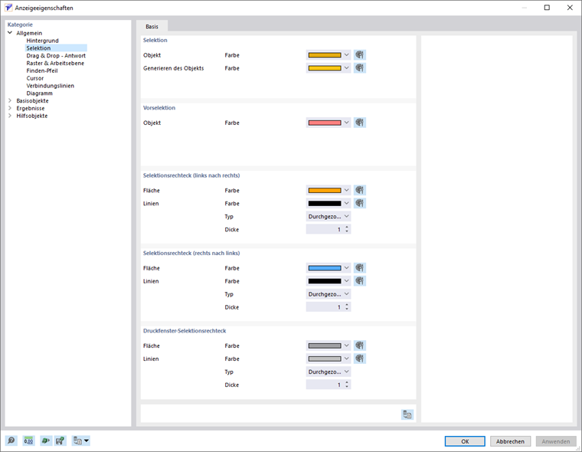The height and width of the screenshot is (452, 582).
Task: Expand the Hilfsobjekte tree category
Action: (10, 116)
